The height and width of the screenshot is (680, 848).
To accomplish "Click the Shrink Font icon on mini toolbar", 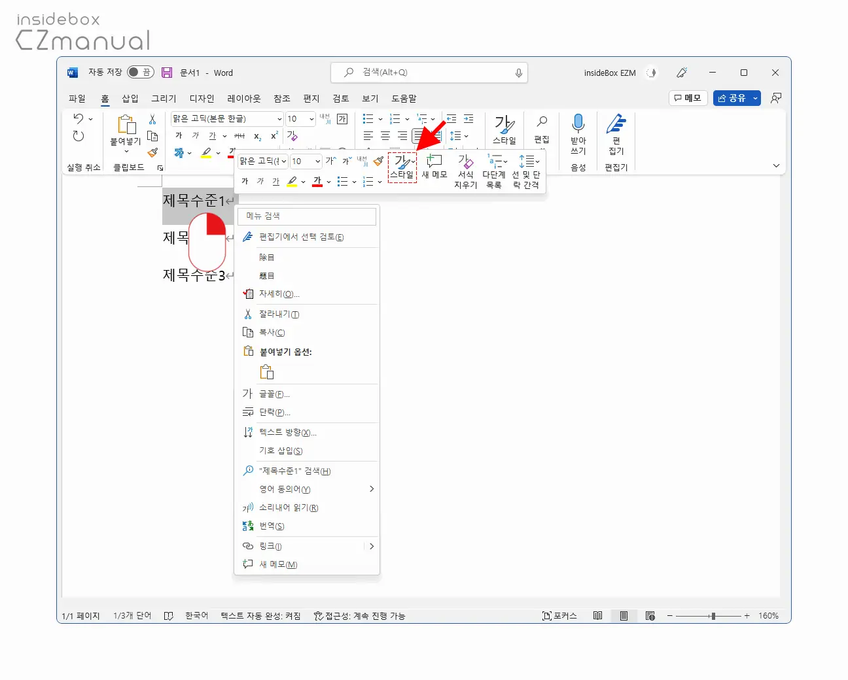I will pos(347,161).
